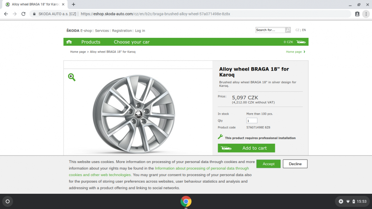
Task: Click Log in
Action: 140,30
